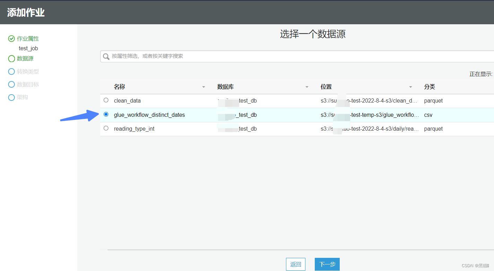The image size is (494, 271).
Task: Open the 转换类型 step
Action: tap(28, 72)
